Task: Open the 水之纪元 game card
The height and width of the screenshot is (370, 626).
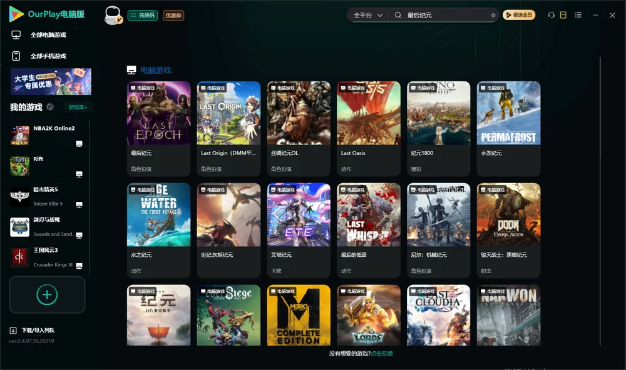Action: (158, 231)
